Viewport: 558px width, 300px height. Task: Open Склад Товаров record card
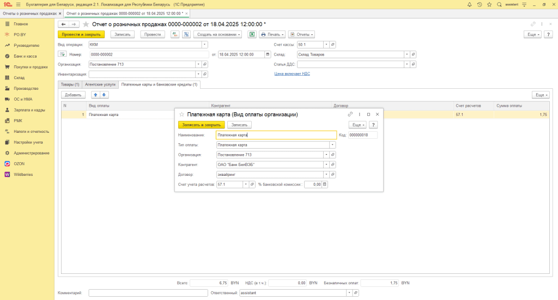coord(413,54)
